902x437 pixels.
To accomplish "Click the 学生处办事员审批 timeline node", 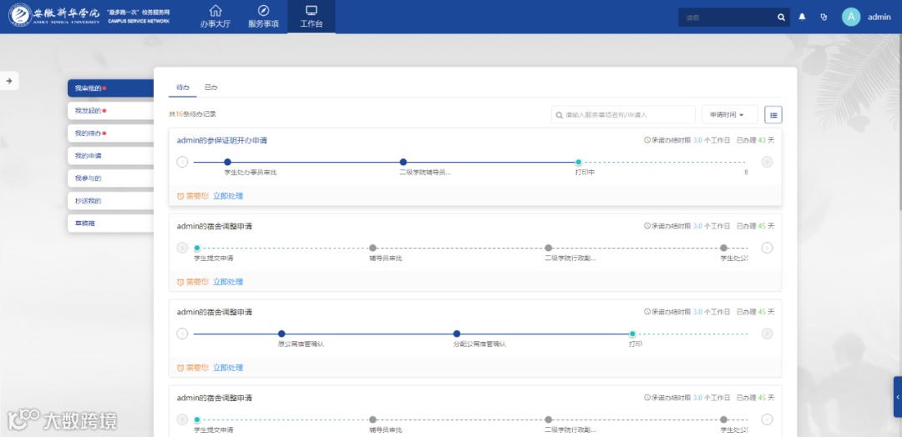I will 227,162.
